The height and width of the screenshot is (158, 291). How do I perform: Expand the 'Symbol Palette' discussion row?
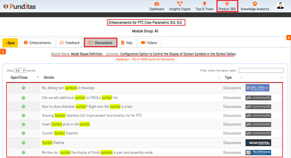pyautogui.click(x=23, y=143)
